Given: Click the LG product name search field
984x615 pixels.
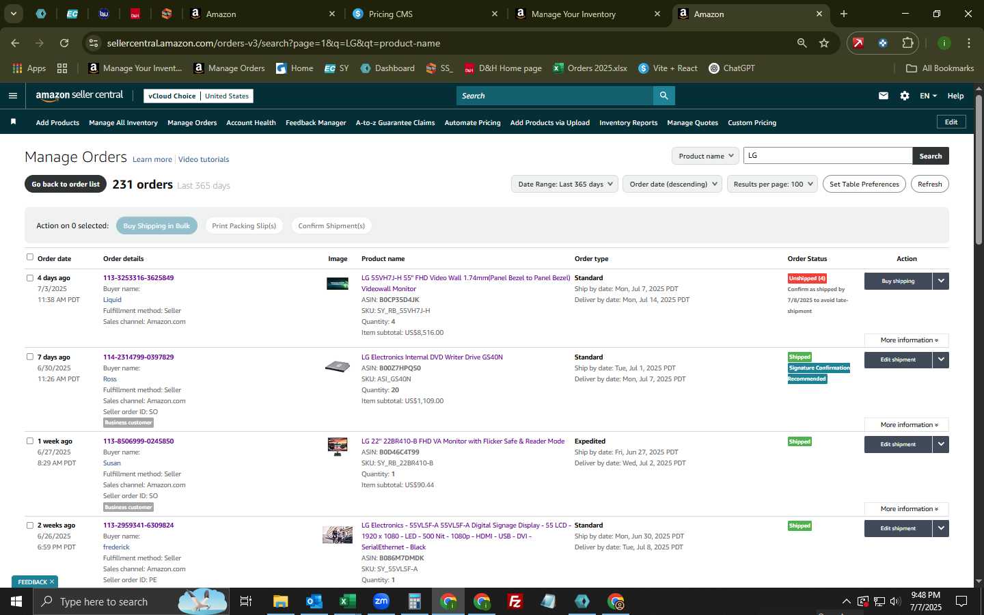Looking at the screenshot, I should tap(828, 156).
